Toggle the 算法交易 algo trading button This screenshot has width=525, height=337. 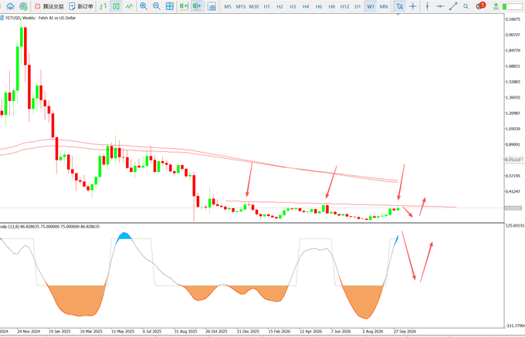tap(49, 6)
